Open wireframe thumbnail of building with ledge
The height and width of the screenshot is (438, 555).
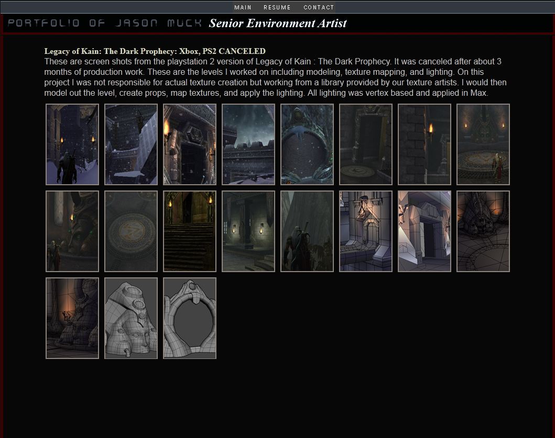pos(366,231)
